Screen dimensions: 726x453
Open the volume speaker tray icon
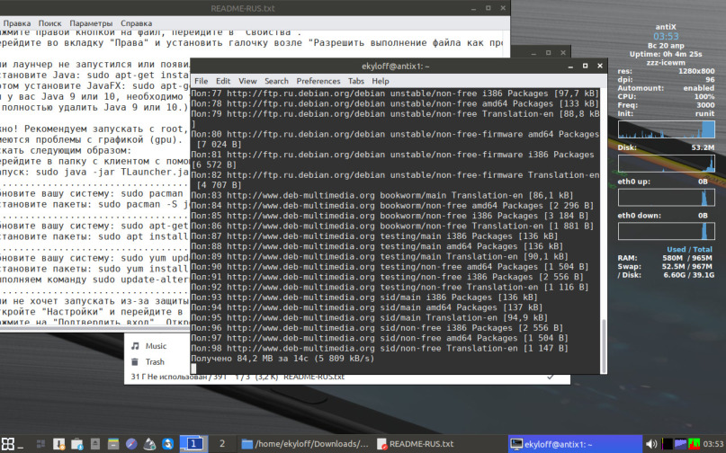651,444
